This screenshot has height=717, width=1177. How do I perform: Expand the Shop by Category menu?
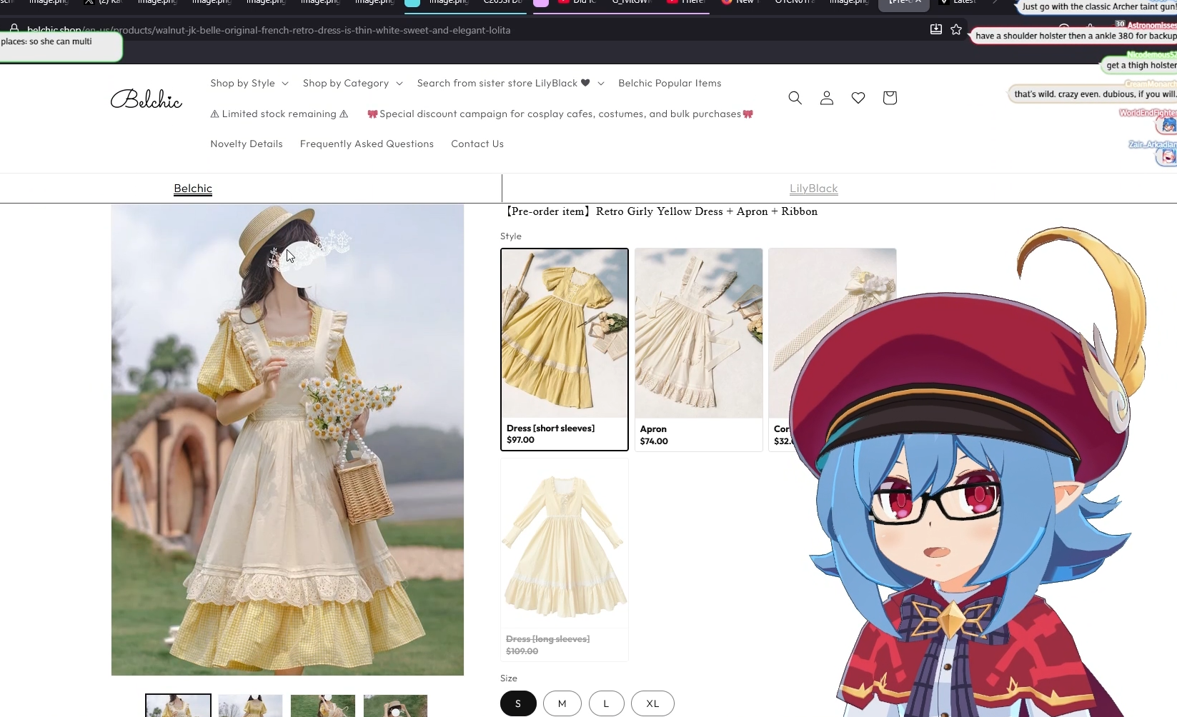coord(353,83)
